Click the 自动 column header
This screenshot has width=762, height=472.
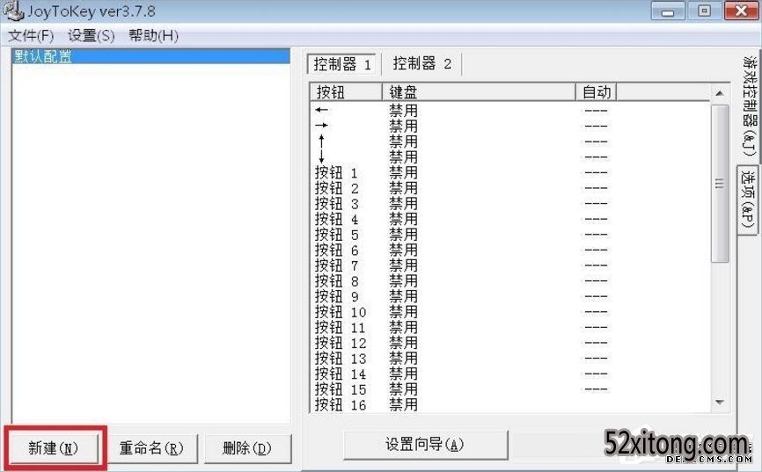click(x=597, y=91)
